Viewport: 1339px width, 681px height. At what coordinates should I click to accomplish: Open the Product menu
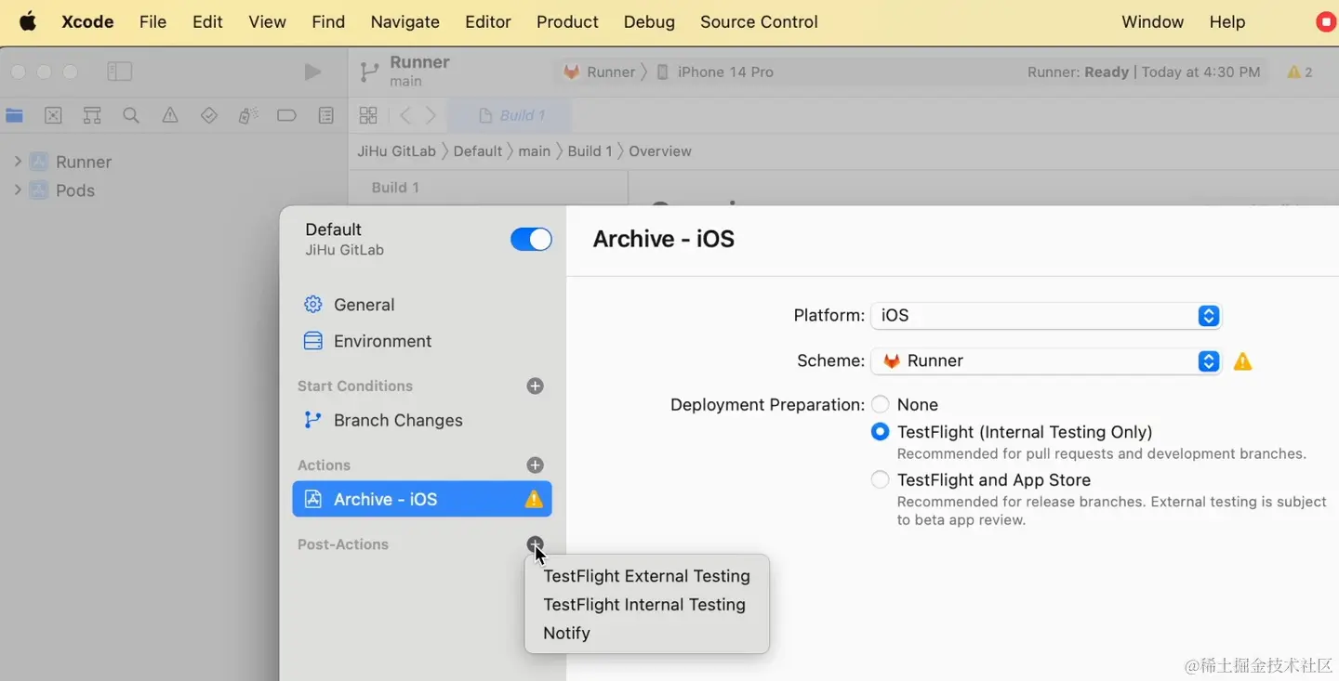click(x=567, y=21)
